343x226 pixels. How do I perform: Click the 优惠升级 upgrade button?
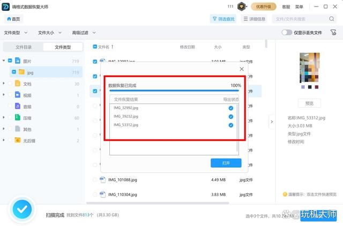click(263, 7)
